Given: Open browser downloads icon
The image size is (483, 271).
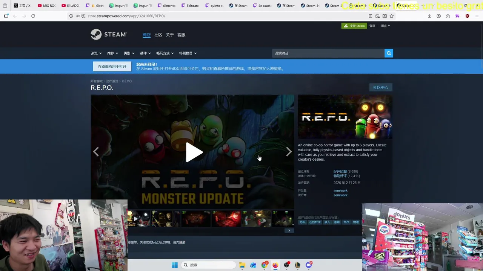Looking at the screenshot, I should point(429,16).
